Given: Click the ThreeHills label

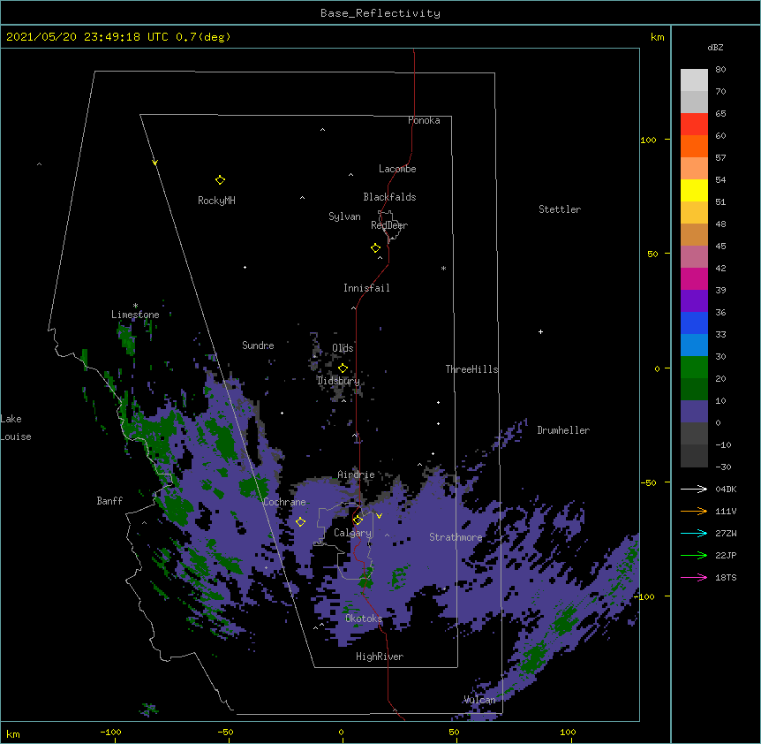Looking at the screenshot, I should click(x=471, y=369).
